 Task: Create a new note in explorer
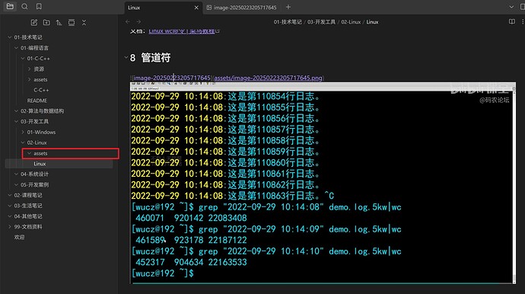(x=33, y=22)
